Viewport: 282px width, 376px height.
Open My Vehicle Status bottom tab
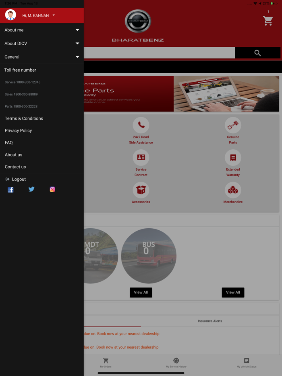pyautogui.click(x=247, y=363)
